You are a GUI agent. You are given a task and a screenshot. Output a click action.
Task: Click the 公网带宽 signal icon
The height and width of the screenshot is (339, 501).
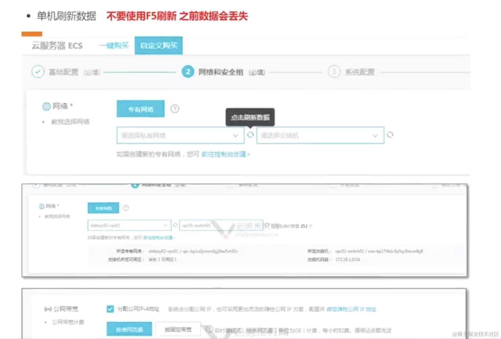pyautogui.click(x=48, y=309)
